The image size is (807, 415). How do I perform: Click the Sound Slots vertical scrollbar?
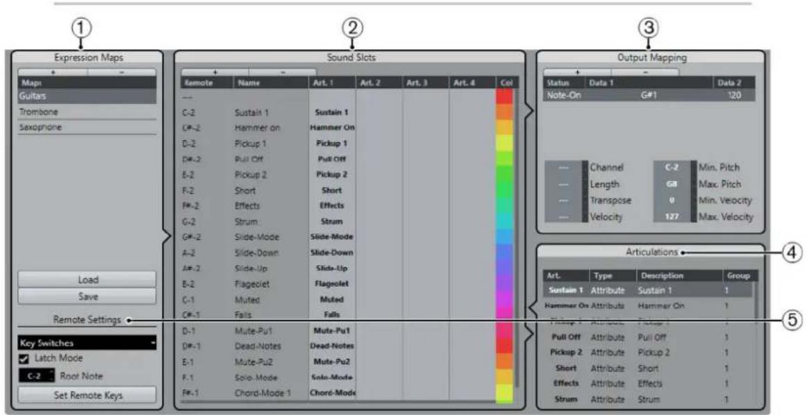[x=516, y=239]
